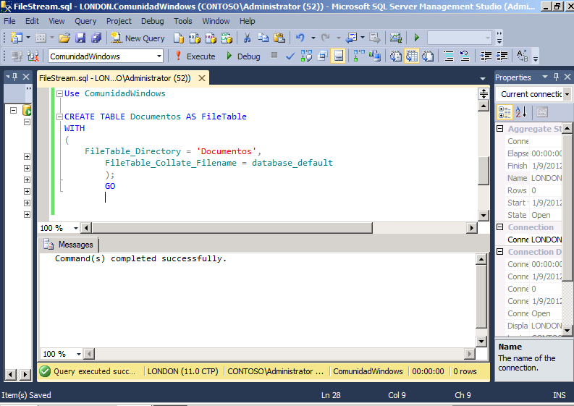
Task: Undo last edit with the undo arrow
Action: pyautogui.click(x=300, y=38)
